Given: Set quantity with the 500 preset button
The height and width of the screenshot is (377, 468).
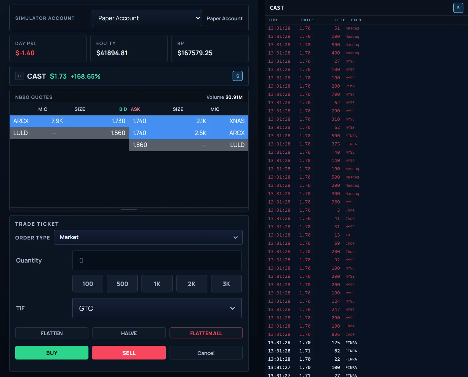Looking at the screenshot, I should (122, 284).
